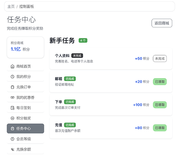178x155 pixels.
Task: Click the exchange arrows icon beside 兑换余额
Action: 12,149
